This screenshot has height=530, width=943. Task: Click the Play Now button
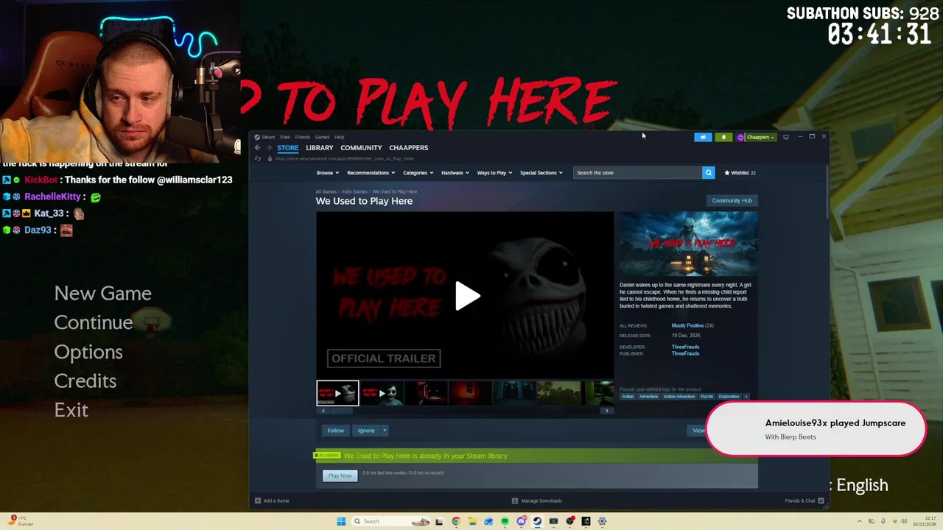pos(340,476)
